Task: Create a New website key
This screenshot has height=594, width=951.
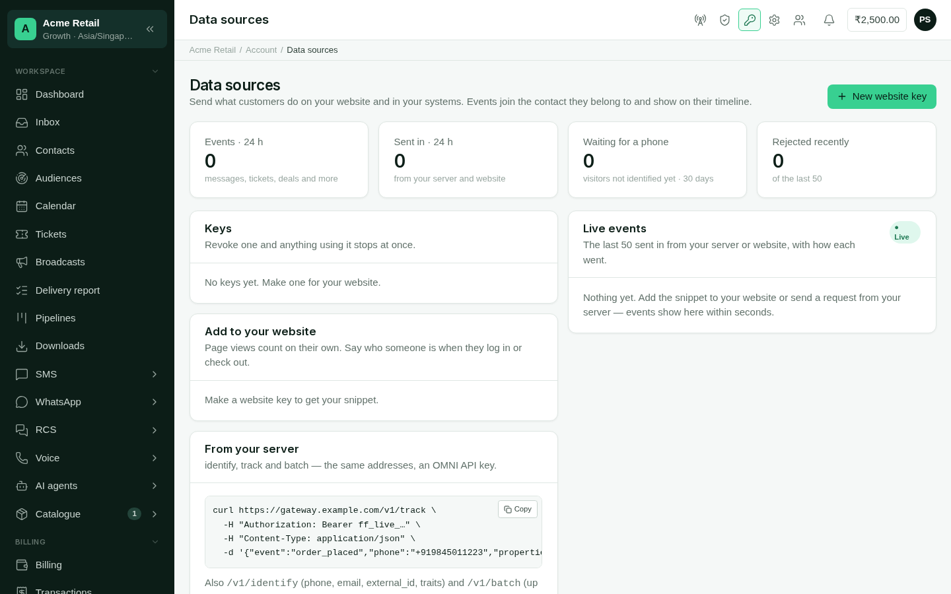Action: click(x=882, y=96)
